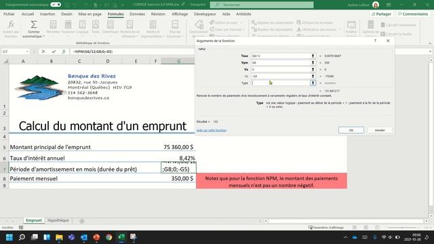Collapse dialog via the Vc range selector
This screenshot has width=434, height=244.
coord(313,76)
